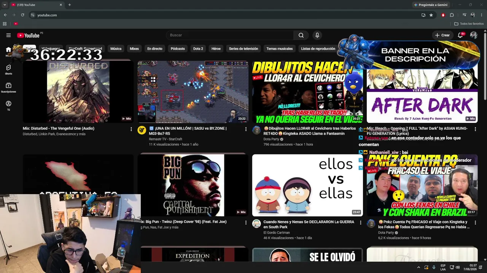
Task: Click the search magnifier button
Action: point(301,35)
